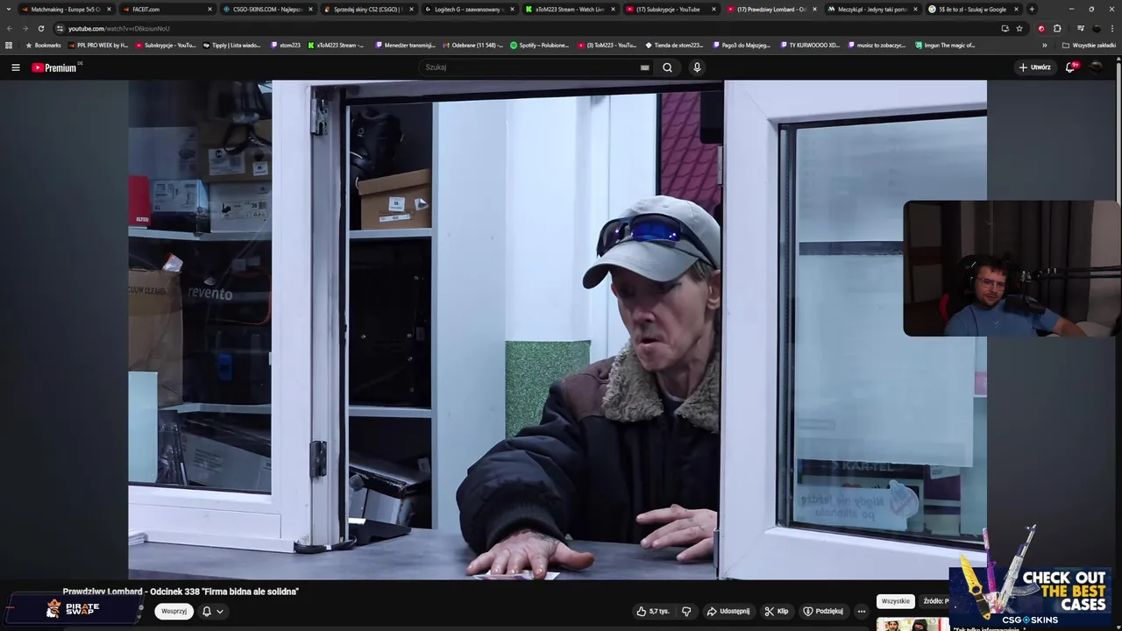View site information icon in address bar
The image size is (1122, 631).
click(60, 28)
